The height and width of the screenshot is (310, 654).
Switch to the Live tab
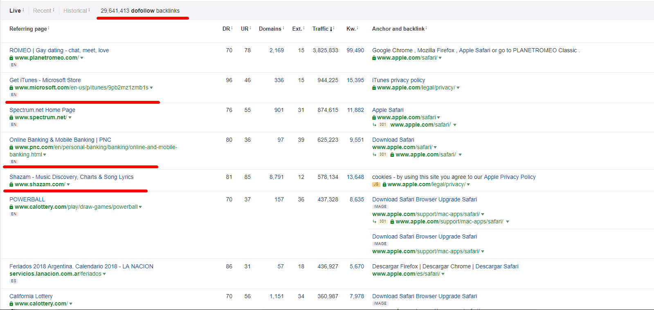tap(15, 11)
